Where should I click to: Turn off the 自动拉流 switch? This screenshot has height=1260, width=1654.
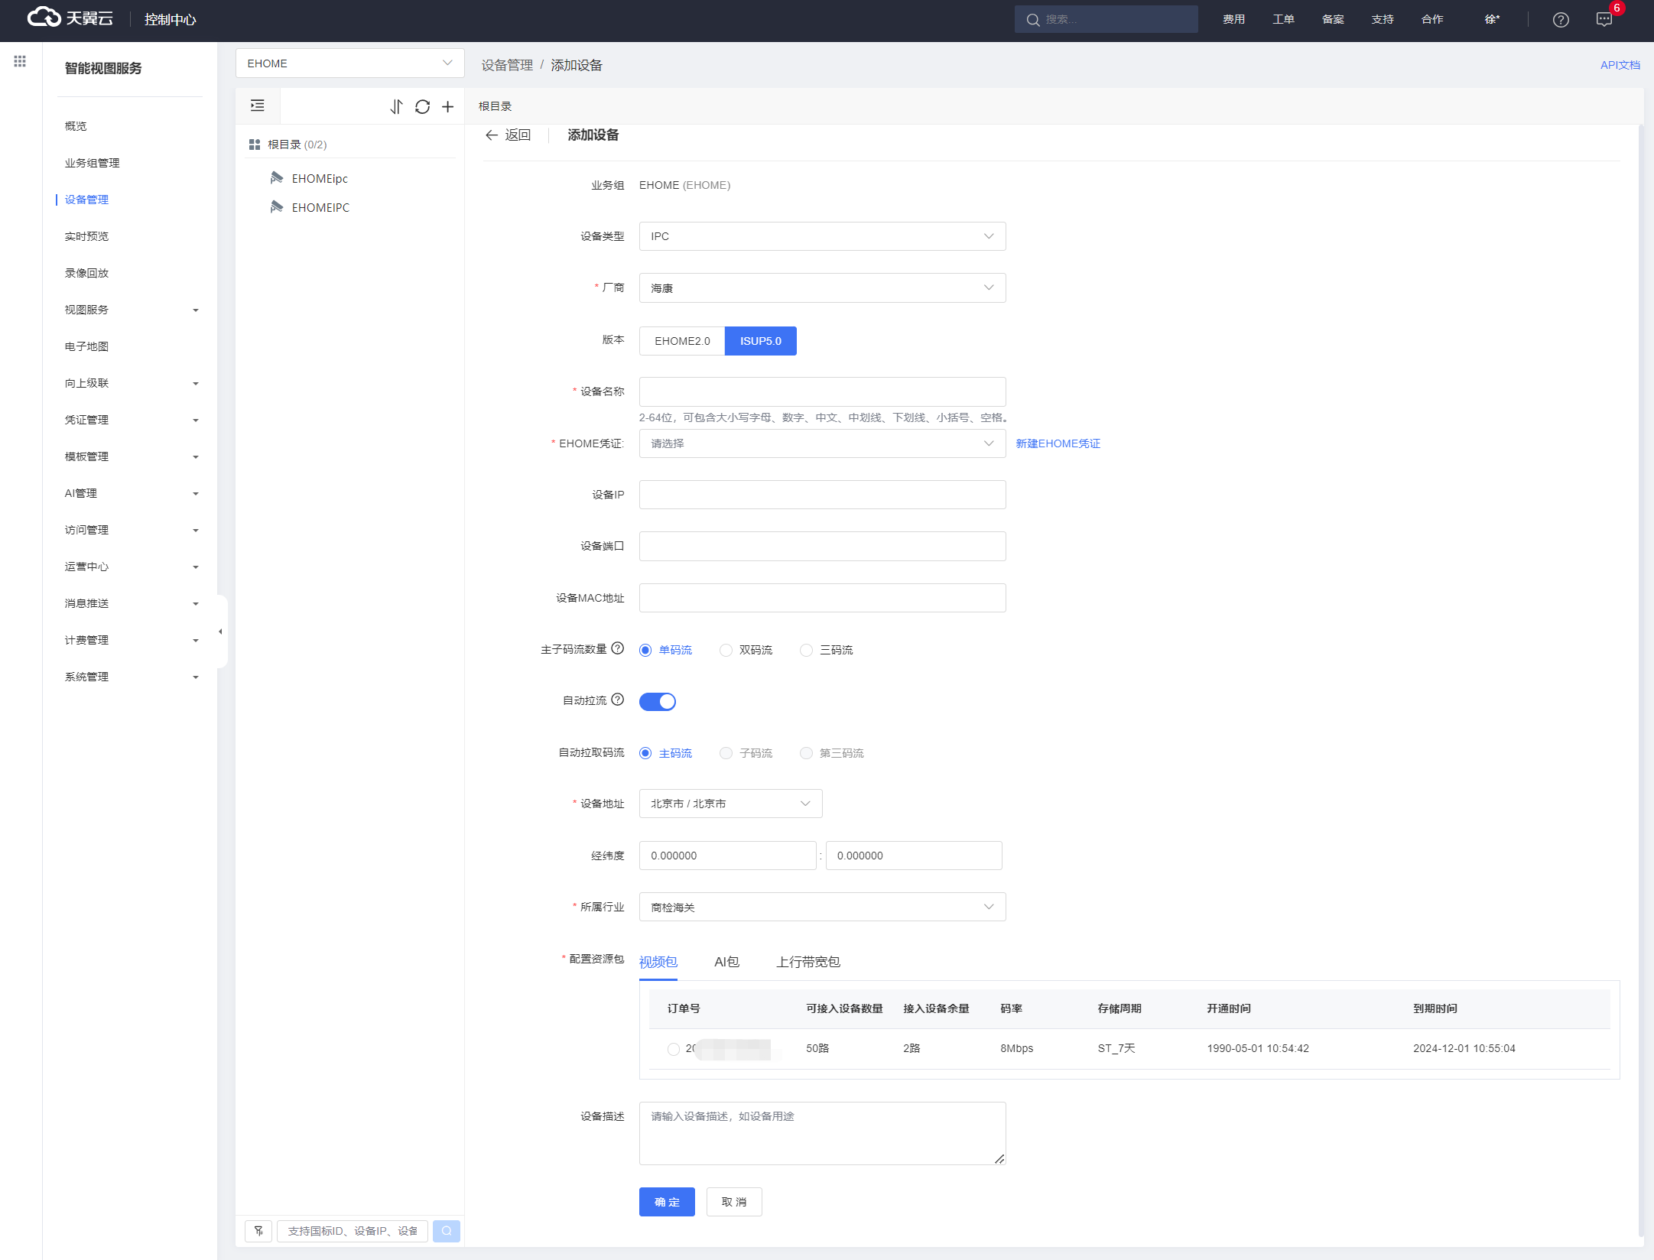point(658,701)
